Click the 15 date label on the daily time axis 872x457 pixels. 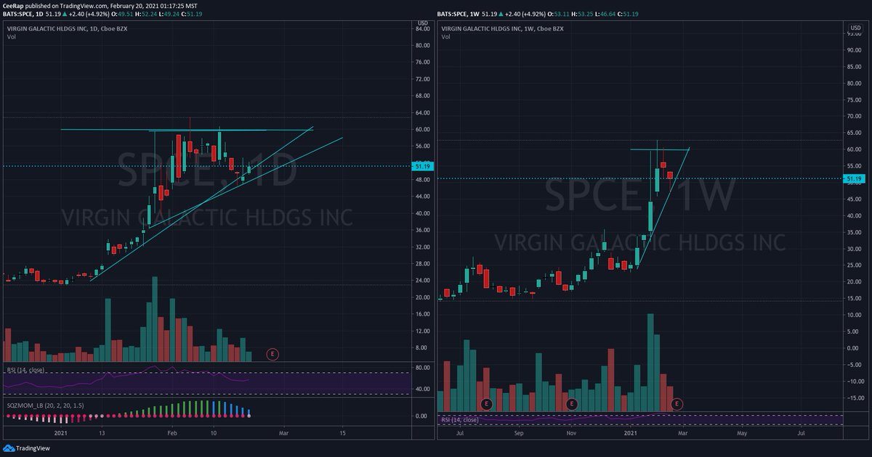342,433
